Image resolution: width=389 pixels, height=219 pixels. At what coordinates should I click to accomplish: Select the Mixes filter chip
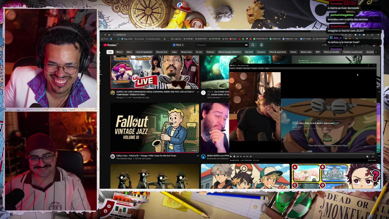(x=129, y=52)
